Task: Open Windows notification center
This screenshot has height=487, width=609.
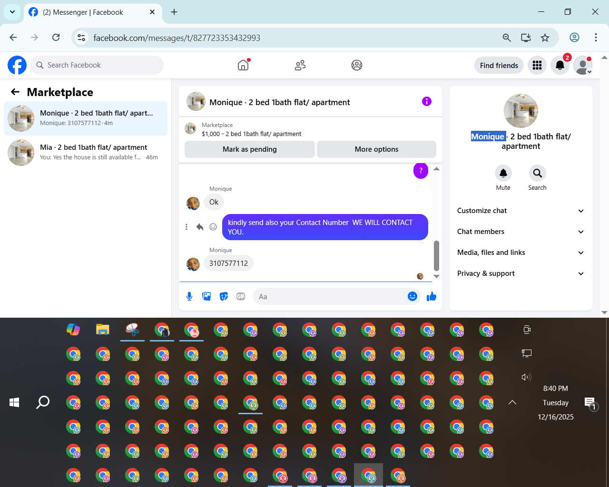Action: (590, 403)
